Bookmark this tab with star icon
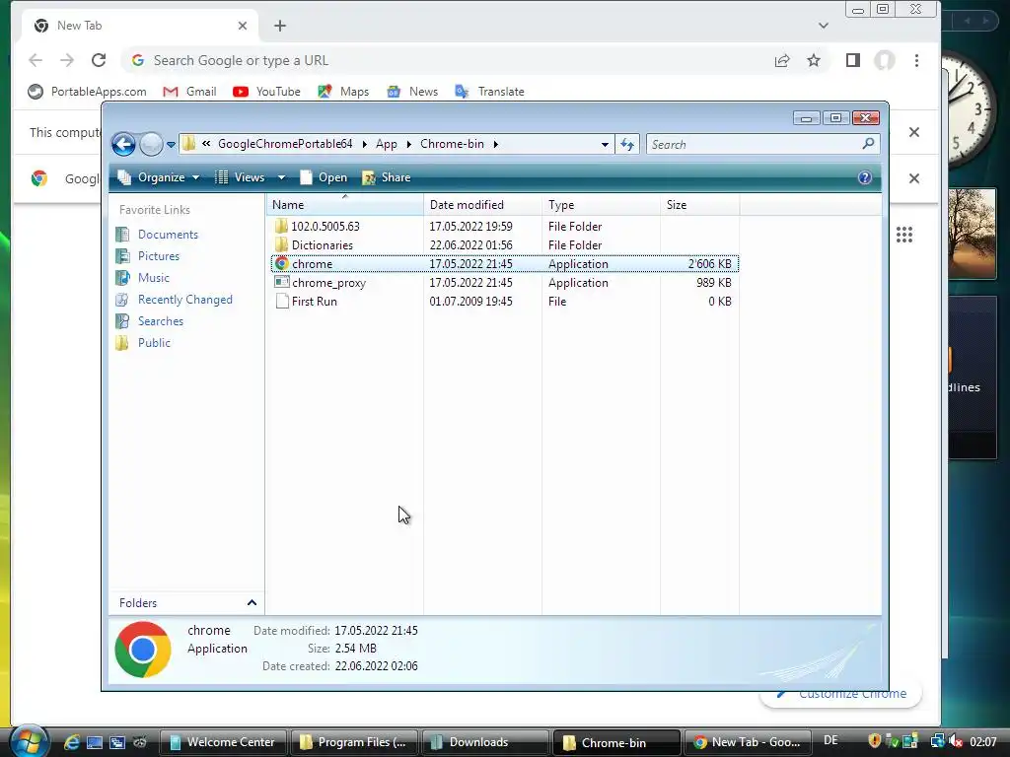Viewport: 1010px width, 757px height. [814, 60]
